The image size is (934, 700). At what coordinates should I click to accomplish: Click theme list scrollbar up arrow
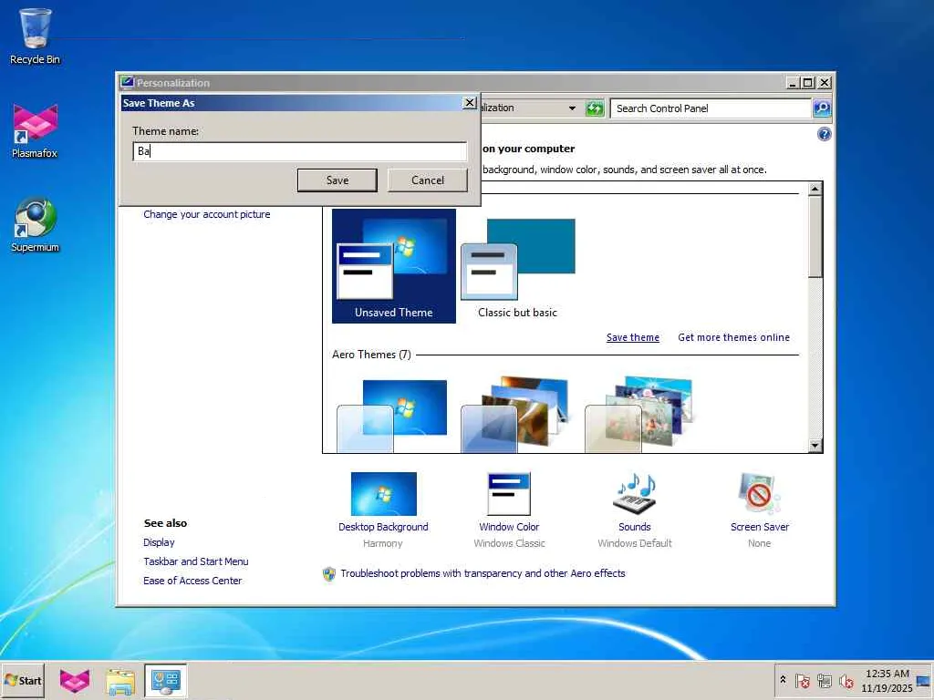click(815, 189)
